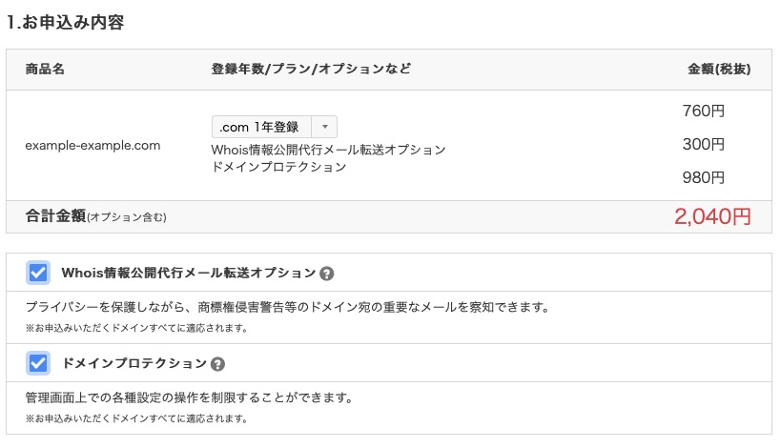Select the example-example.com domain name
The height and width of the screenshot is (448, 781).
click(x=92, y=146)
